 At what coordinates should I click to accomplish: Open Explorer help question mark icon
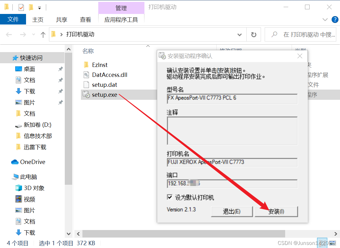click(335, 20)
